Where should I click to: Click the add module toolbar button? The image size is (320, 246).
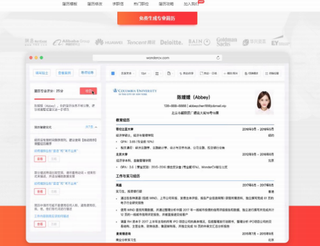230,73
